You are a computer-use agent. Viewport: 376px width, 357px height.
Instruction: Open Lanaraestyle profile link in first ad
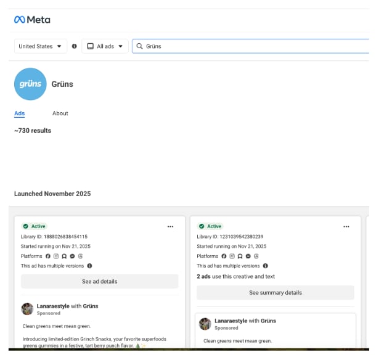click(x=53, y=306)
